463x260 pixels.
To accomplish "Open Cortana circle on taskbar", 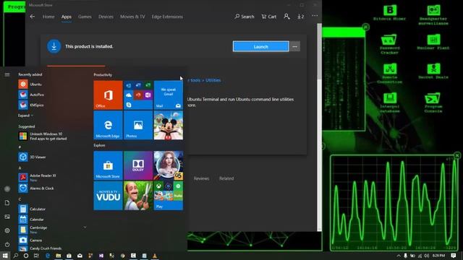I will 26,256.
